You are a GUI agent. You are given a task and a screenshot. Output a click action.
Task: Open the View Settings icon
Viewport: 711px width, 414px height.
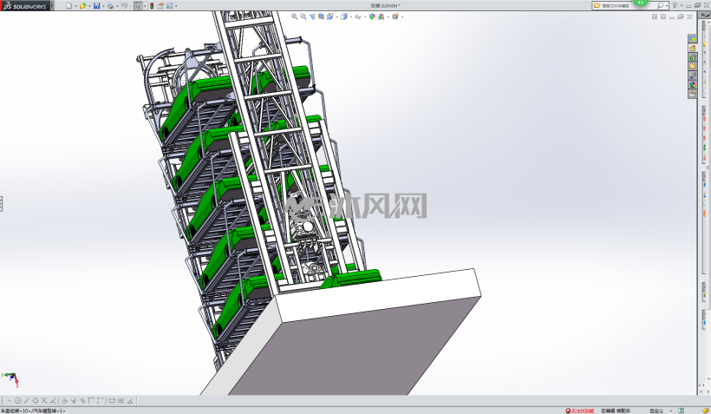[x=395, y=16]
